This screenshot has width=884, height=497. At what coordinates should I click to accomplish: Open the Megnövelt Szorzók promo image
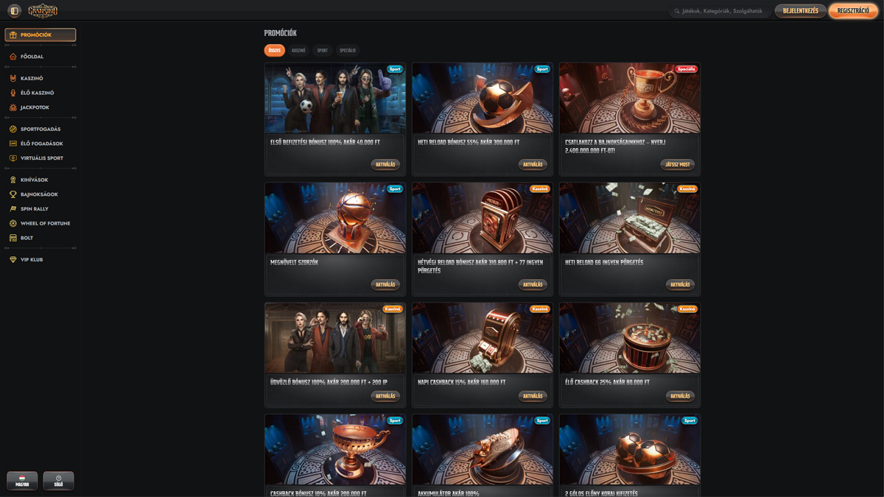[335, 218]
